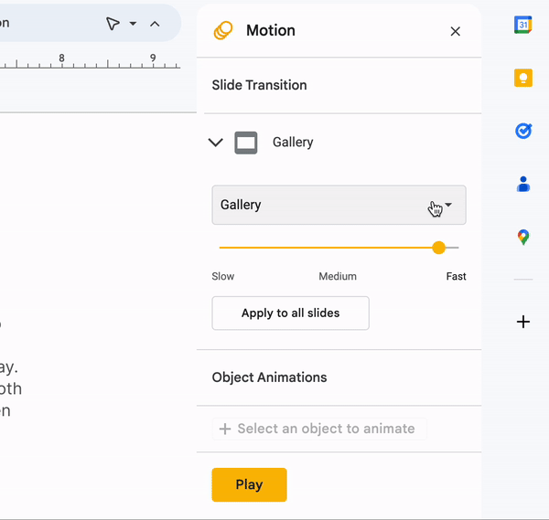Open Google Tasks from the side panel
The image size is (549, 520).
click(522, 132)
